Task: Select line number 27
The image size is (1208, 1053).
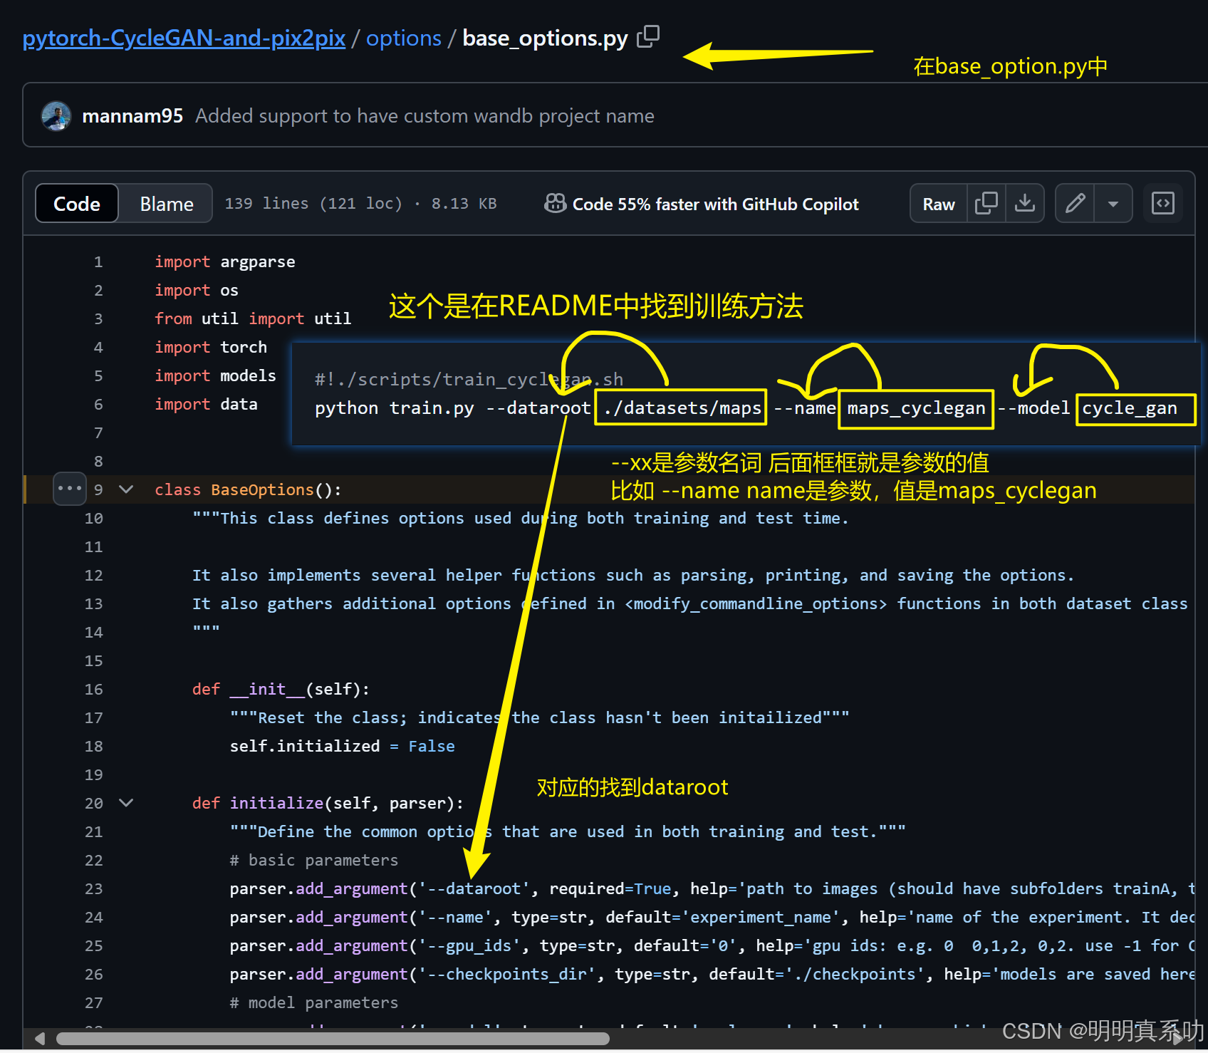Action: coord(93,1002)
